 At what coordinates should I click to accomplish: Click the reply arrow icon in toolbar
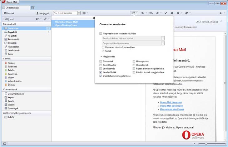[x=143, y=13]
